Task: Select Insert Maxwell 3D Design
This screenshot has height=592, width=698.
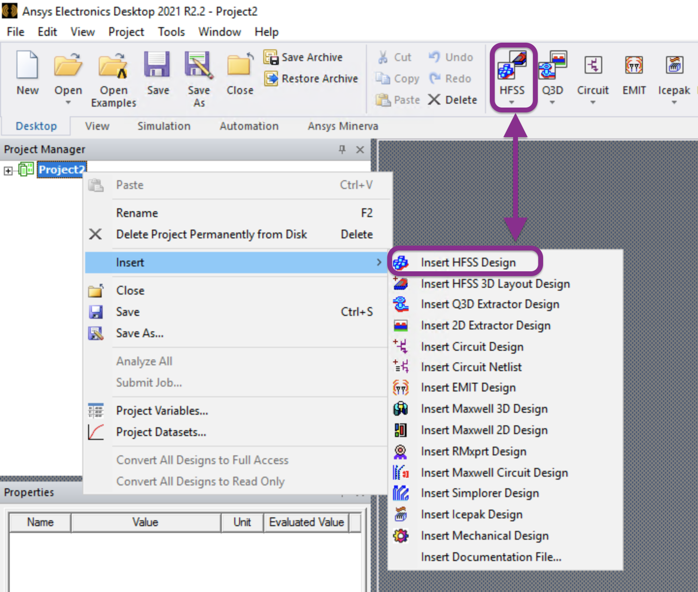Action: pos(505,409)
